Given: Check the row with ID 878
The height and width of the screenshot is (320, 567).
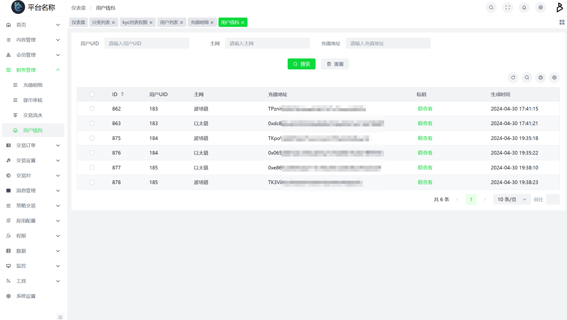Looking at the screenshot, I should click(92, 182).
